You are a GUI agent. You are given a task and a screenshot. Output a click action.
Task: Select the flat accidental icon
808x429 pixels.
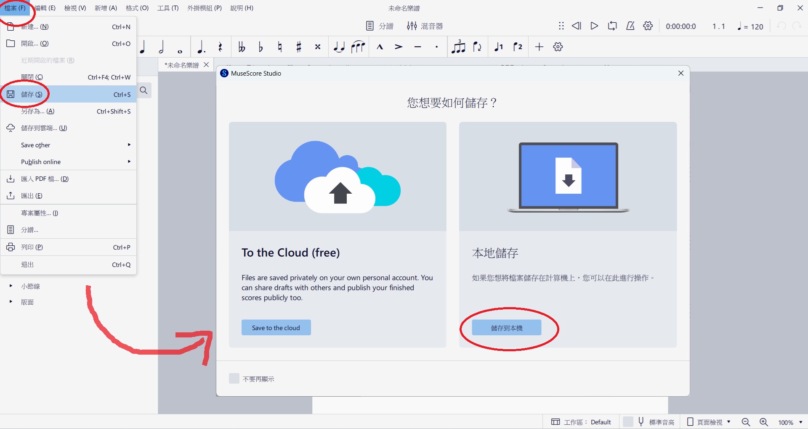pyautogui.click(x=261, y=47)
